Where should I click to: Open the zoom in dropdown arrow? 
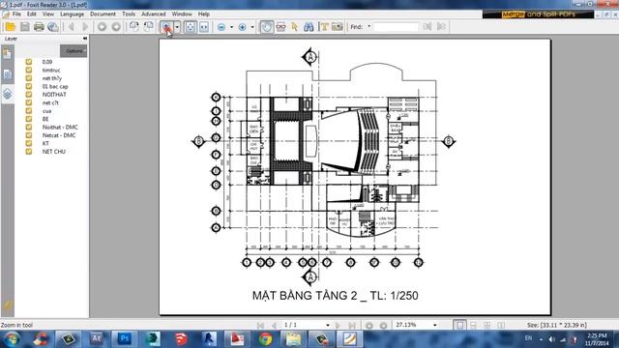(x=252, y=27)
